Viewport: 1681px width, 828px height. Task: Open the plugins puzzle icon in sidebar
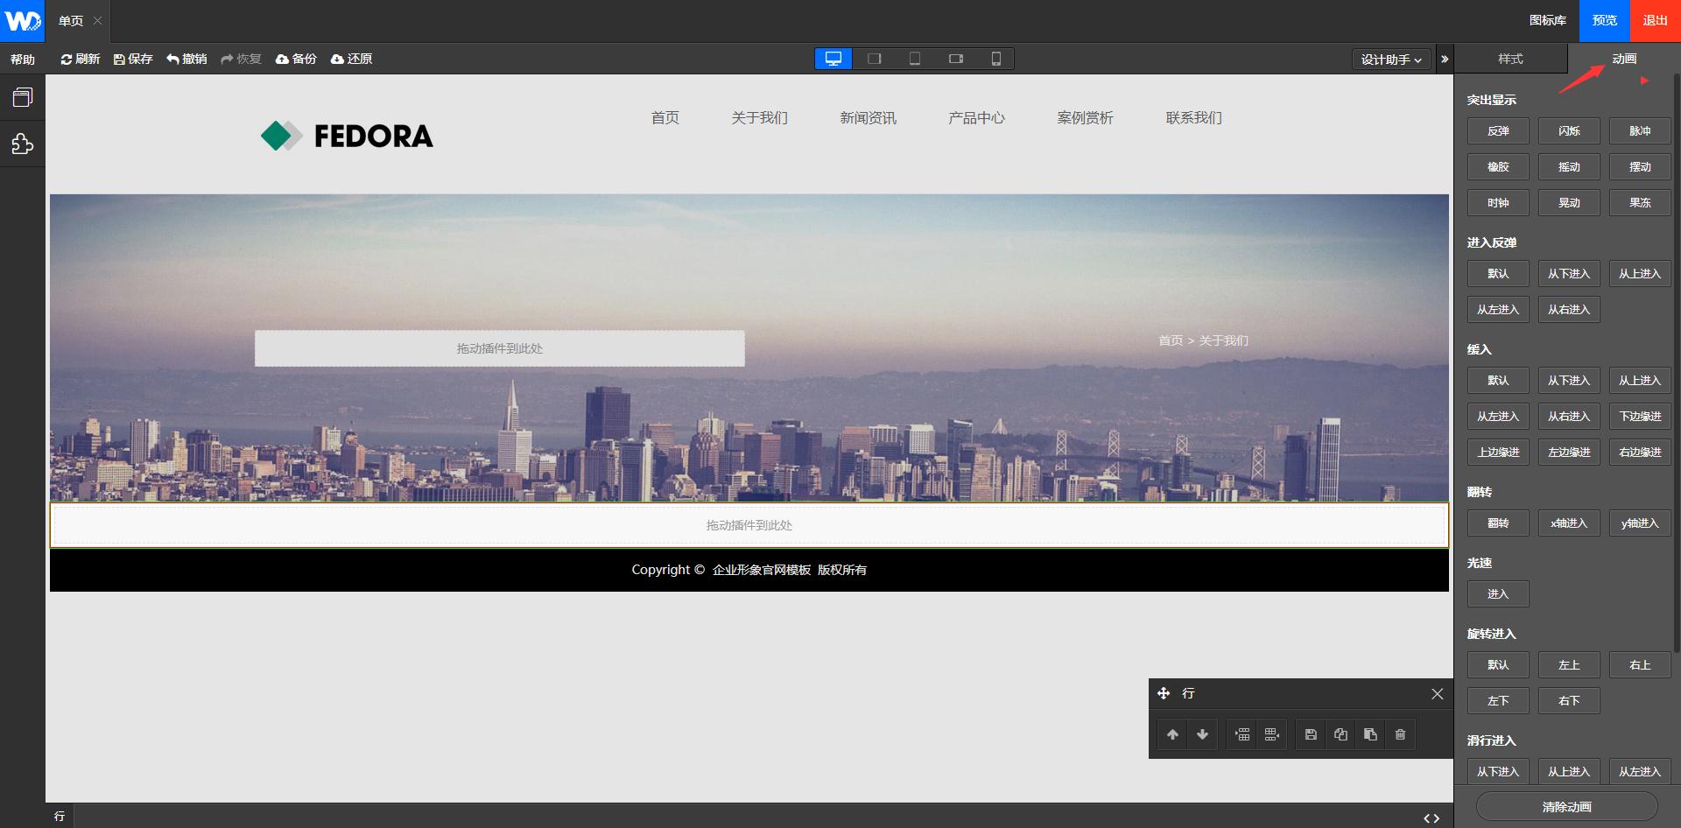pos(23,144)
